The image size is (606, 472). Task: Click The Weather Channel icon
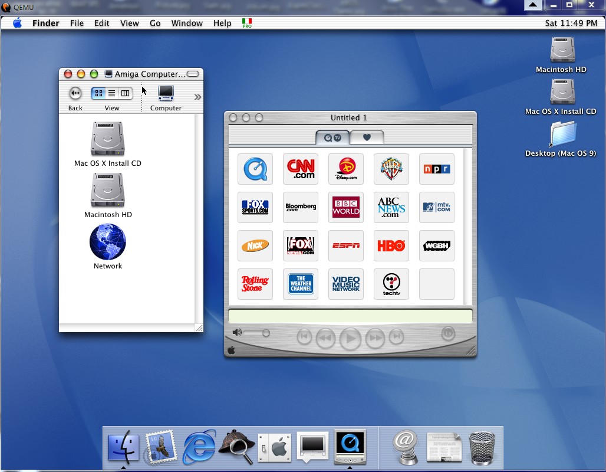click(x=301, y=284)
